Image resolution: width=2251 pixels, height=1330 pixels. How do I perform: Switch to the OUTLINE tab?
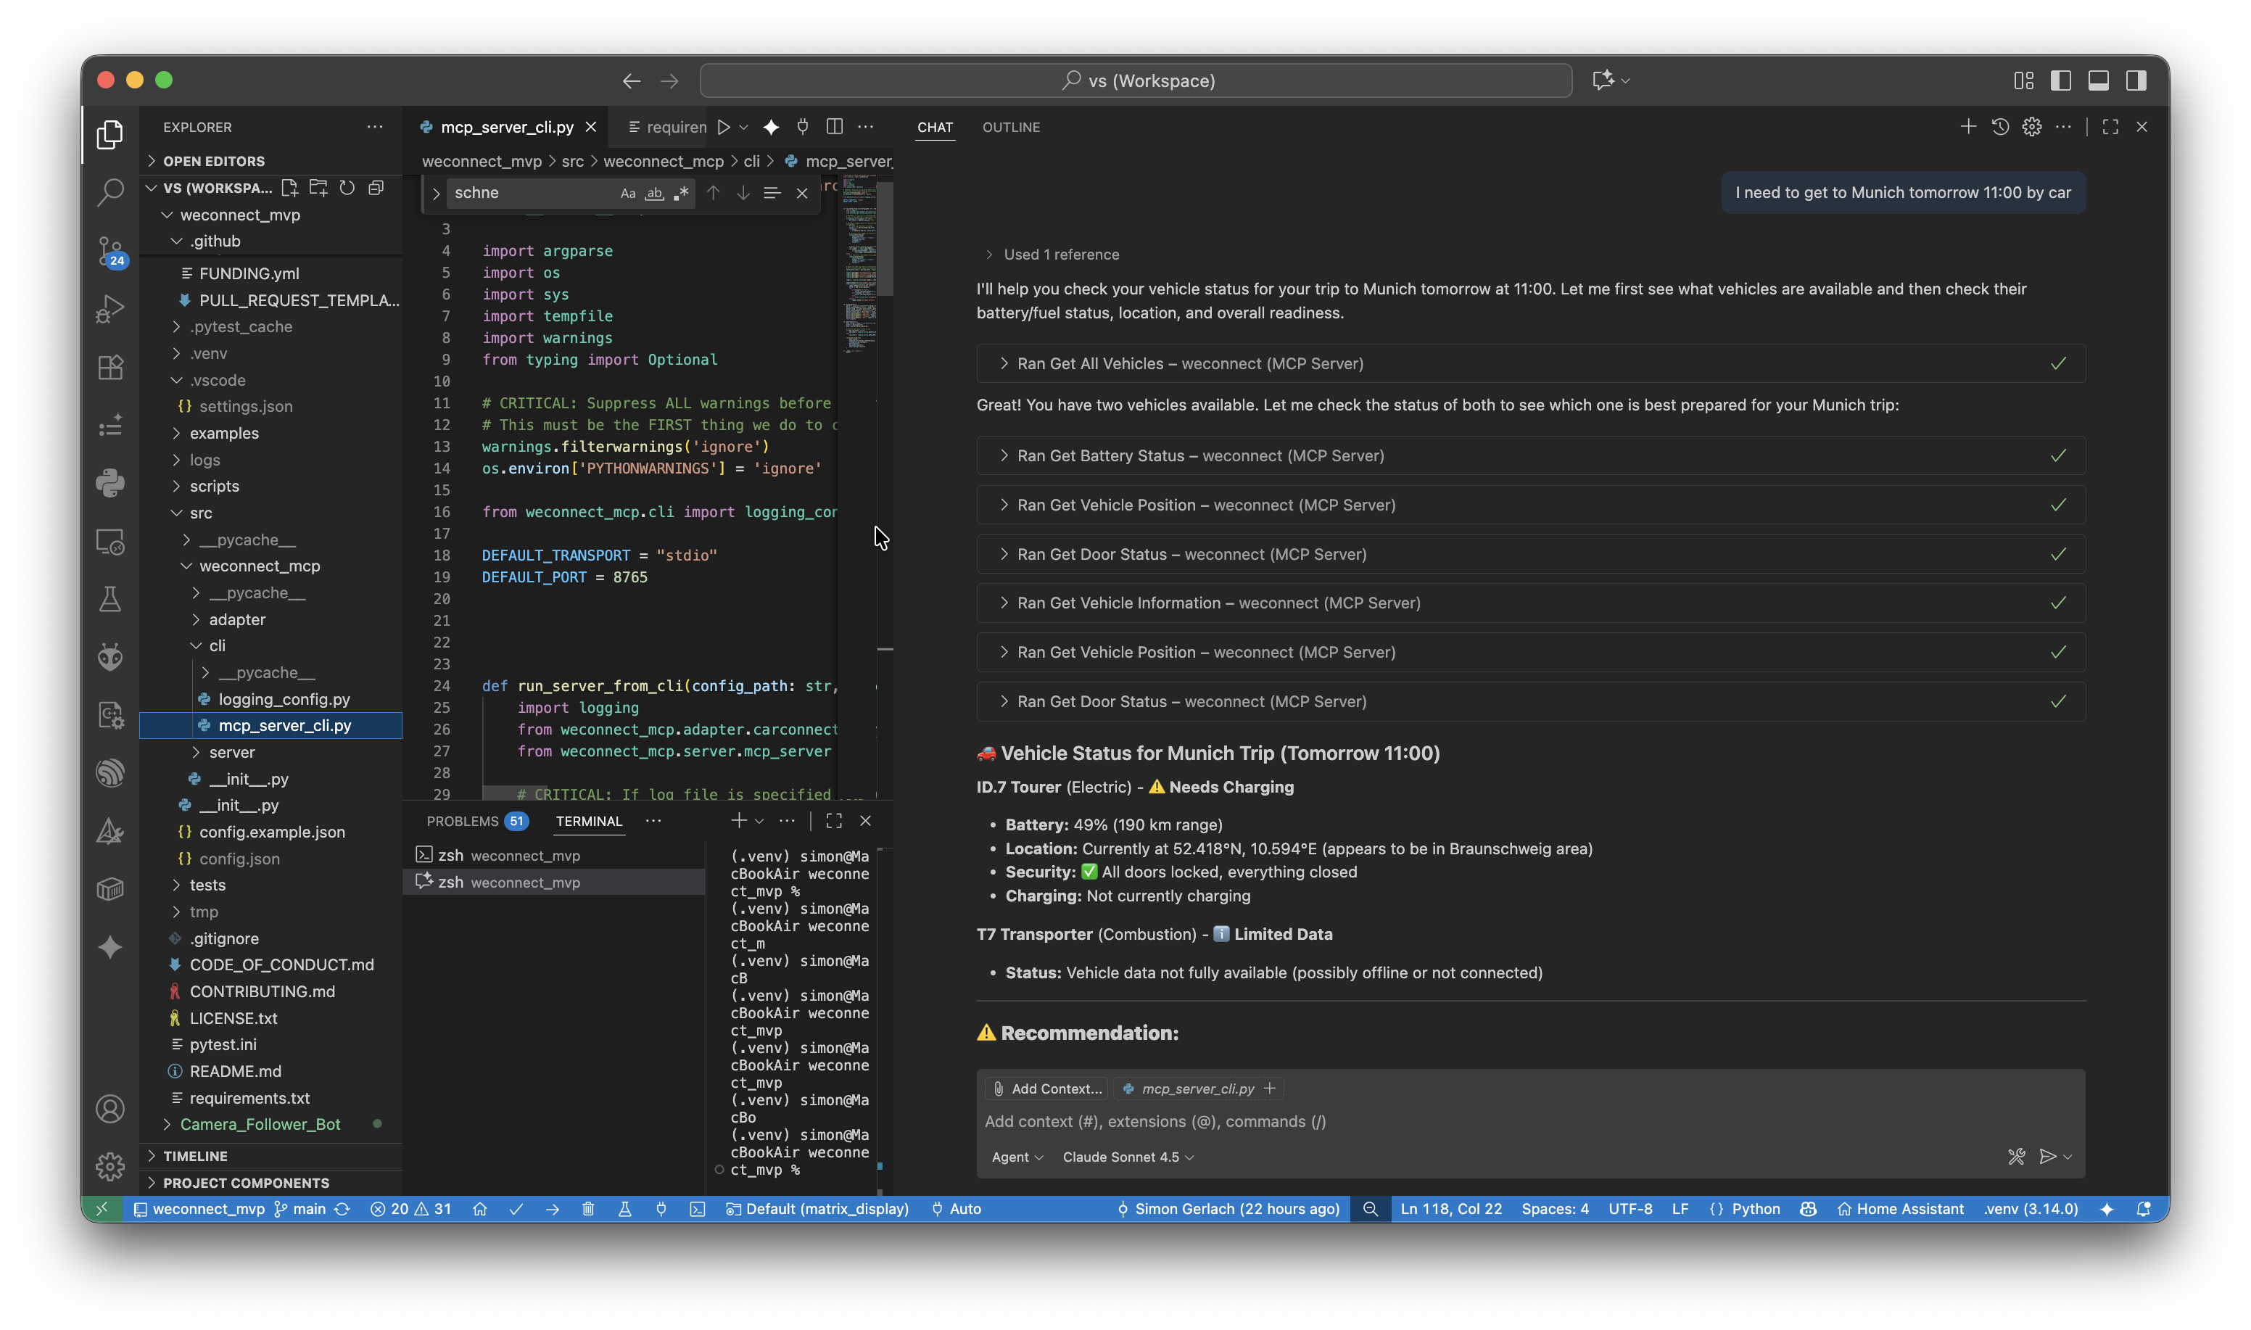[1011, 127]
